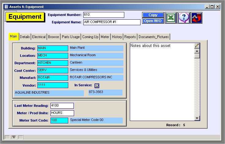
Task: Click the Cost Center field SERV
Action: coord(53,70)
